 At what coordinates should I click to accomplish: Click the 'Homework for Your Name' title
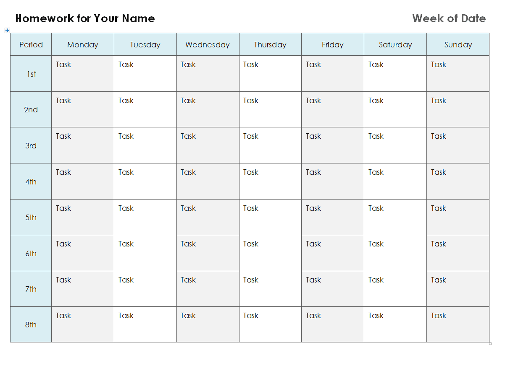[85, 18]
